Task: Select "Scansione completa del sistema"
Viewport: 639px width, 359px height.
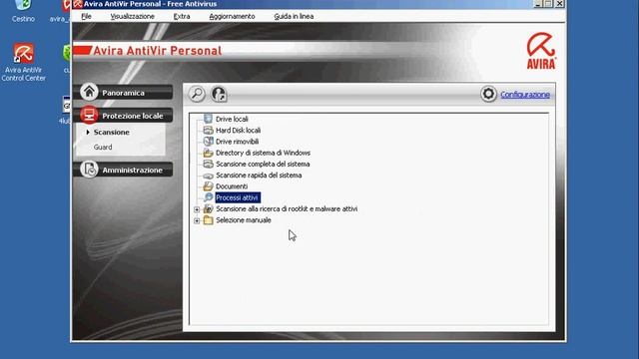Action: point(263,164)
